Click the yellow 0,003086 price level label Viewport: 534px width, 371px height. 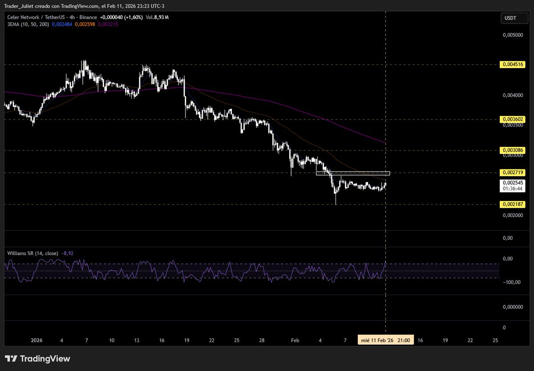click(513, 150)
